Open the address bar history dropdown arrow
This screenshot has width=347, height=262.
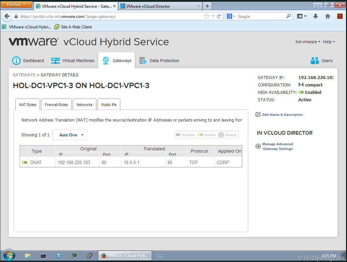click(213, 16)
